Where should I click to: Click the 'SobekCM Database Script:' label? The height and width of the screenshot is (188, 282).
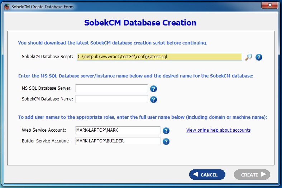click(48, 57)
